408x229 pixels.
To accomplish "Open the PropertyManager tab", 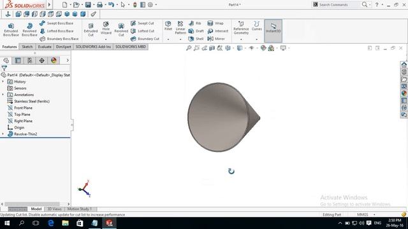I will (18, 60).
